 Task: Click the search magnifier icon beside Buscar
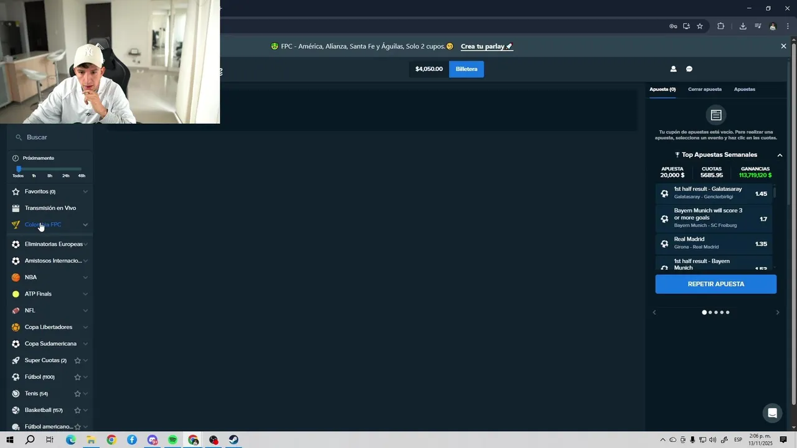click(19, 138)
